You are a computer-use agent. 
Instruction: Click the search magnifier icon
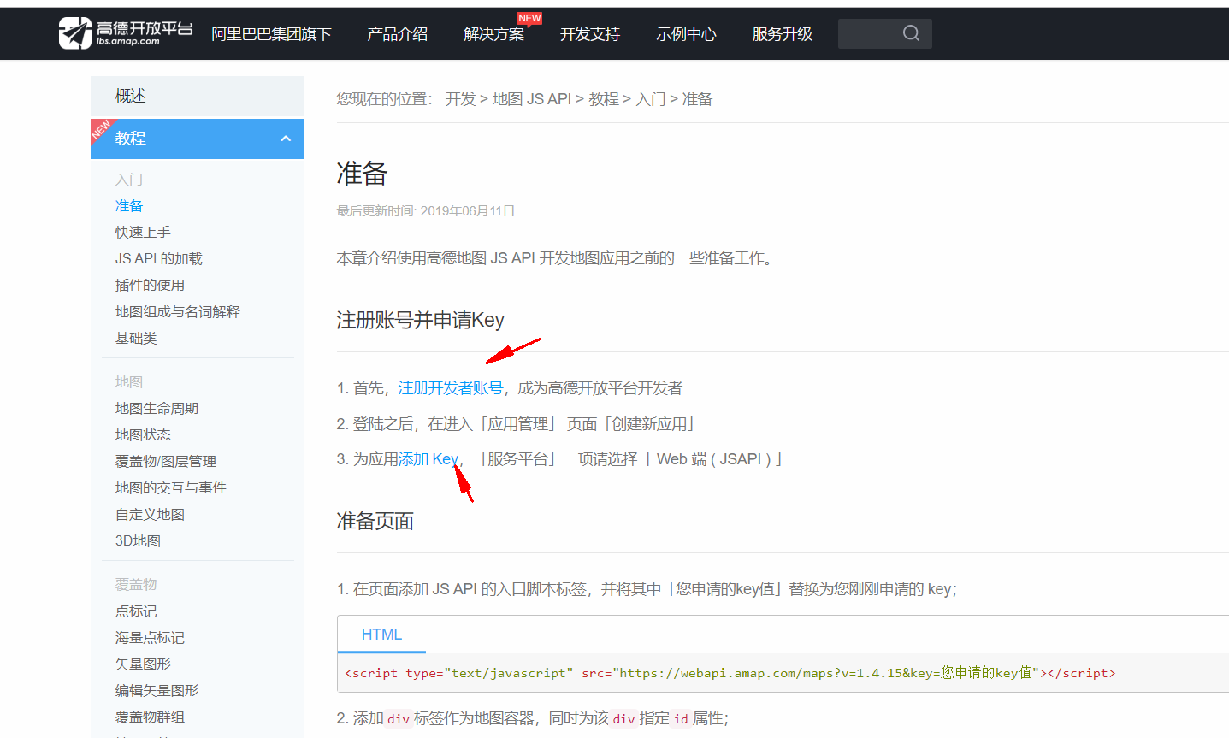911,33
